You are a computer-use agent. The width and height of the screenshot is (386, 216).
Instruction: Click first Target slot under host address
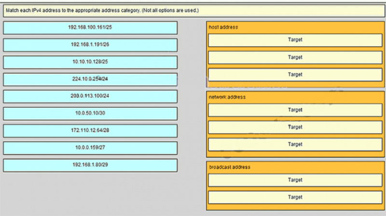pyautogui.click(x=295, y=40)
